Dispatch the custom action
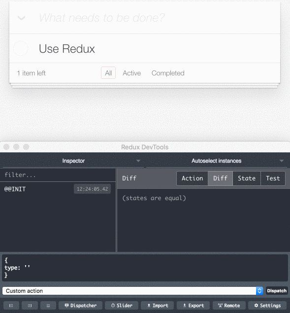290x313 pixels. pos(277,291)
